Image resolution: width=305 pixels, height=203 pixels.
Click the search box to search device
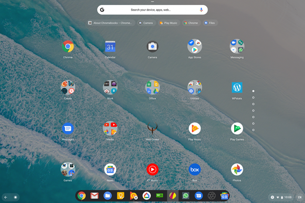[x=152, y=10]
